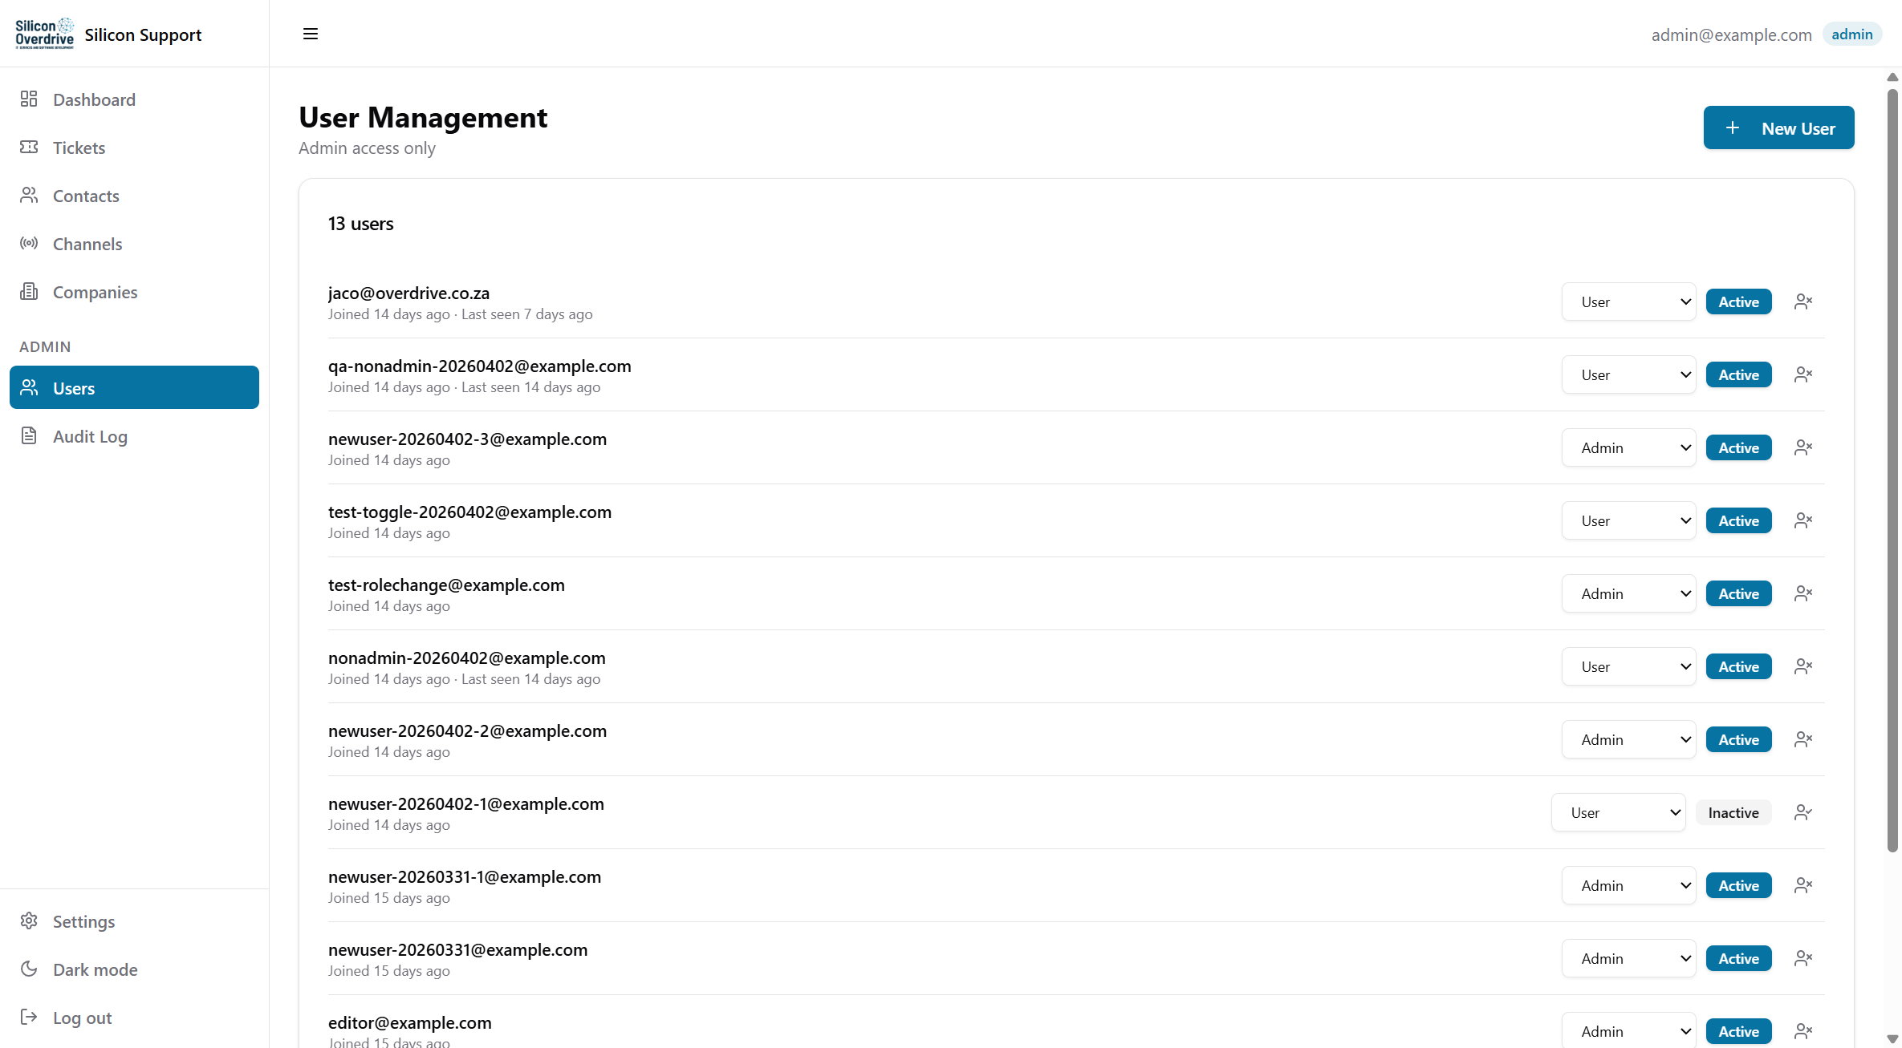Click Log out
Image resolution: width=1902 pixels, height=1048 pixels.
pyautogui.click(x=134, y=1018)
